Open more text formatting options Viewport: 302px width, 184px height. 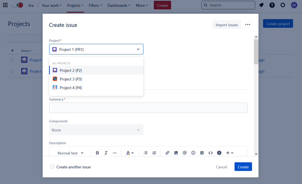click(115, 153)
